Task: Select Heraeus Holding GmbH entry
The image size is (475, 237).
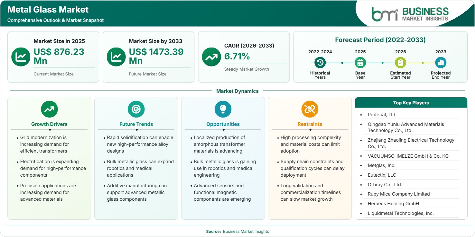Action: click(393, 204)
